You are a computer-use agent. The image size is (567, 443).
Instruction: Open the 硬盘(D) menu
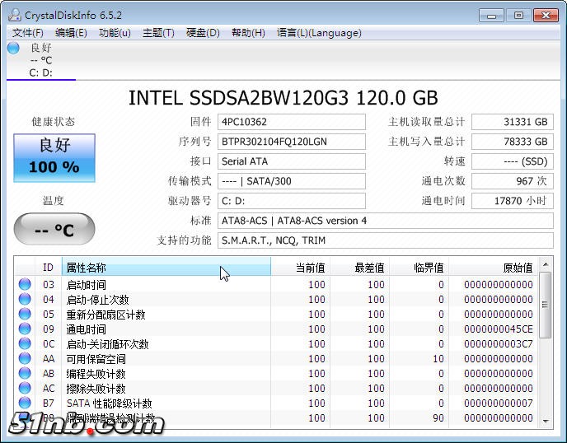point(203,33)
